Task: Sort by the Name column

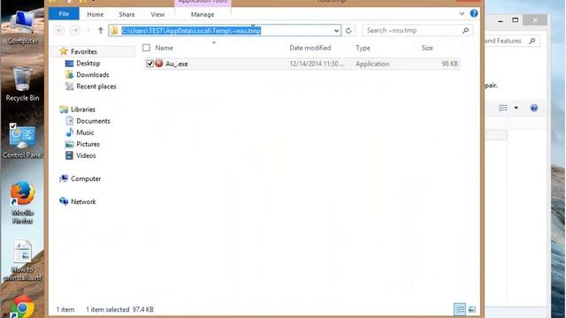Action: click(x=164, y=48)
